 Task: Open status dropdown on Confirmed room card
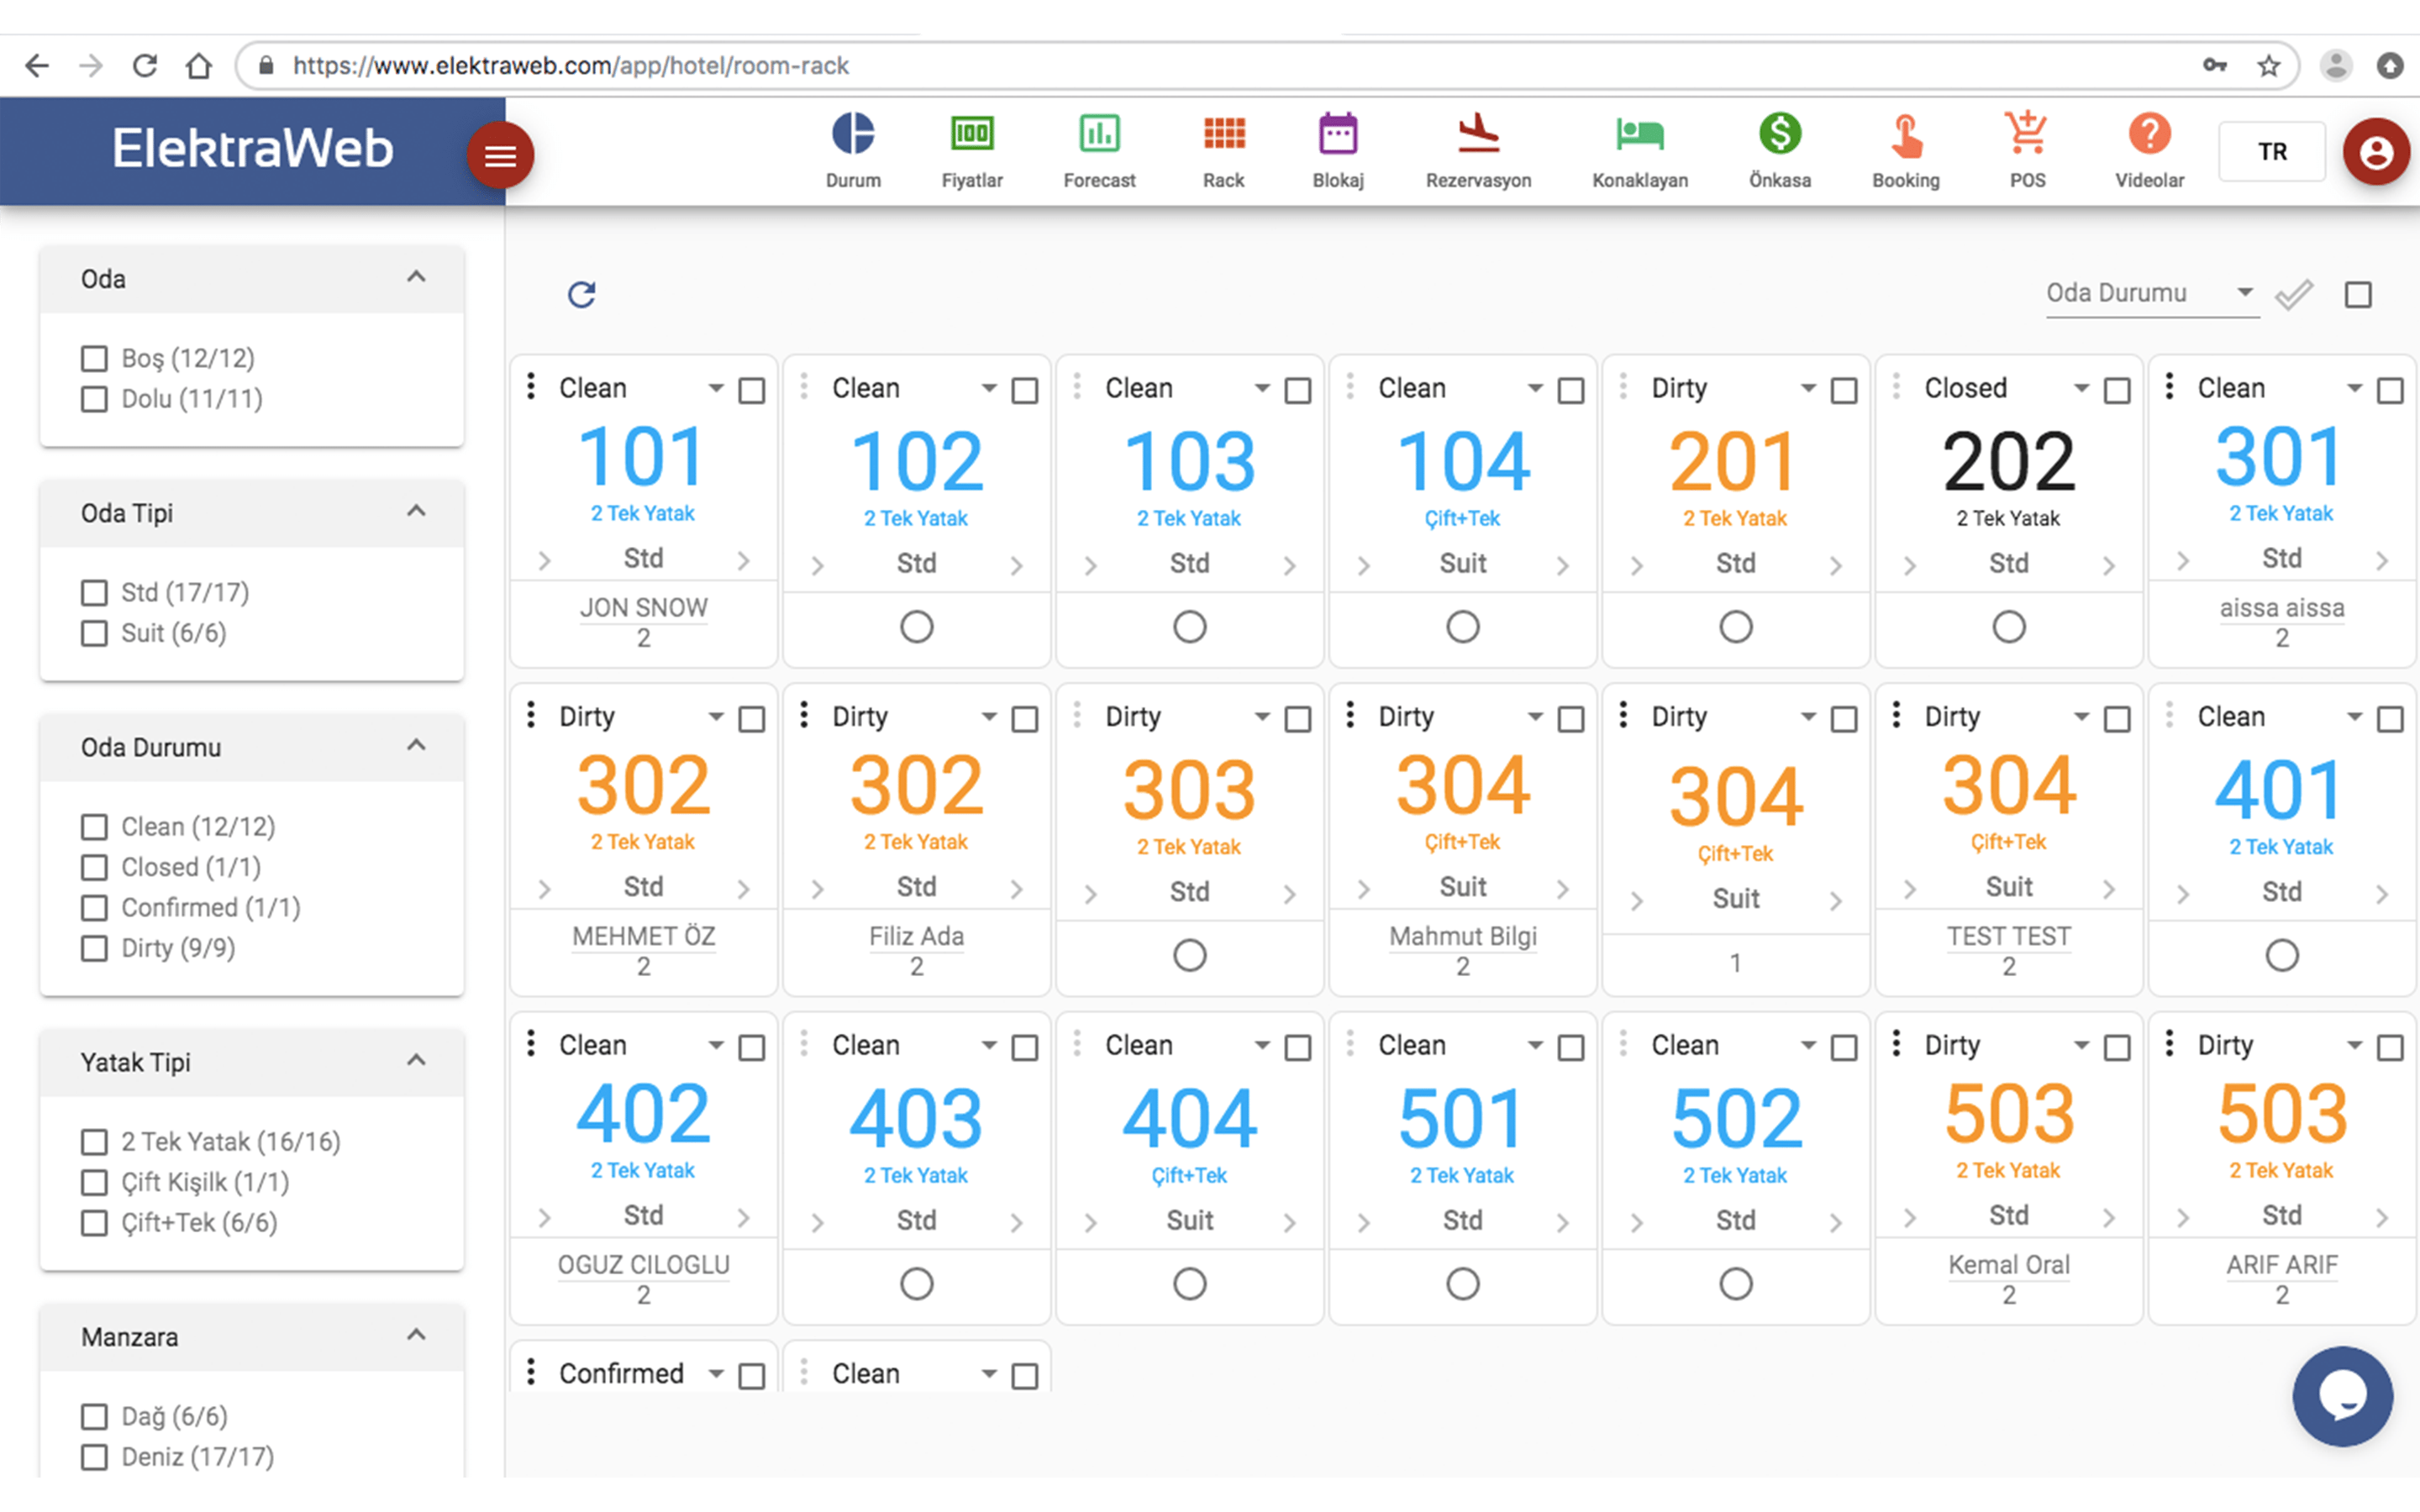[x=716, y=1374]
